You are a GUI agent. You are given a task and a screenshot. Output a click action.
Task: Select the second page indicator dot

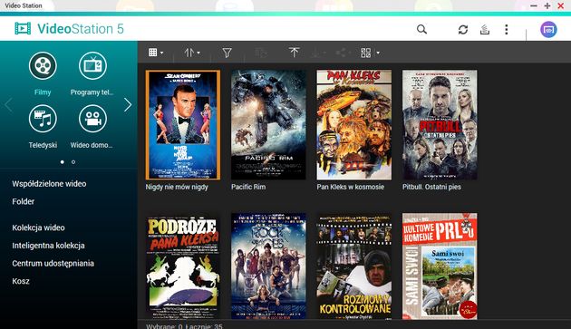(73, 161)
